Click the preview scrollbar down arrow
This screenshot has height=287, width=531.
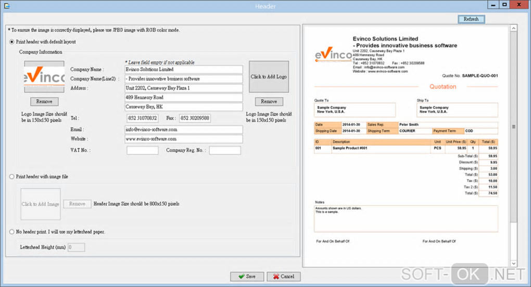coord(514,263)
